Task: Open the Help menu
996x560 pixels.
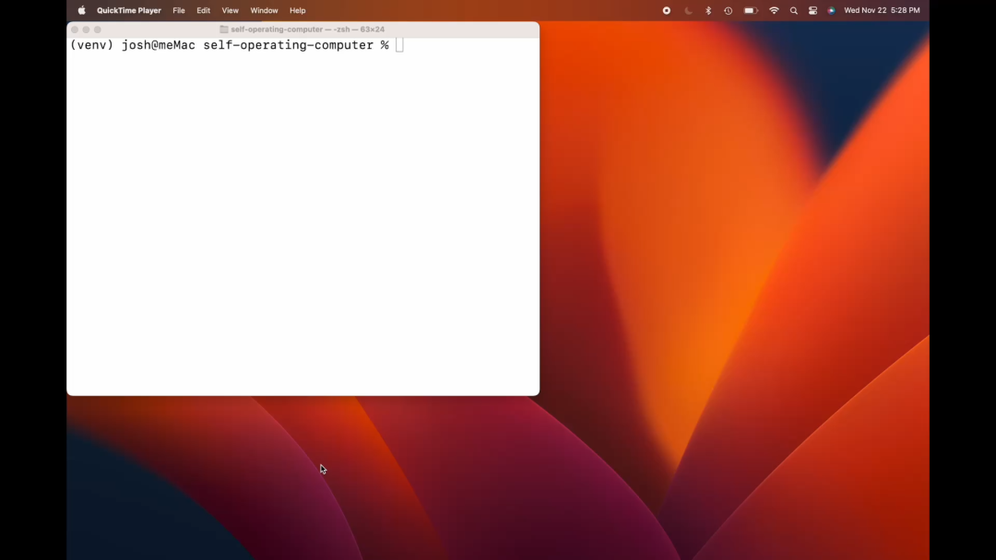Action: tap(297, 11)
